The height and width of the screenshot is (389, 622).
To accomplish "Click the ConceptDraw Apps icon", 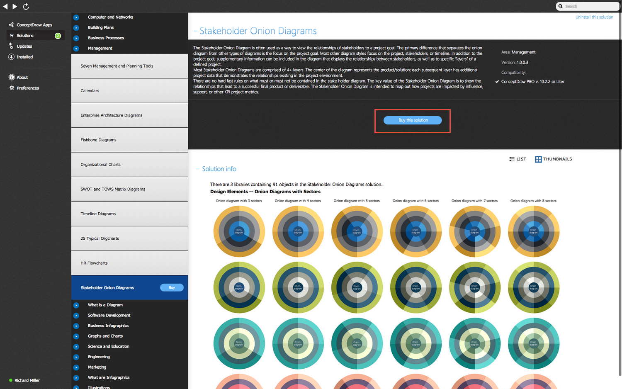I will coord(11,25).
